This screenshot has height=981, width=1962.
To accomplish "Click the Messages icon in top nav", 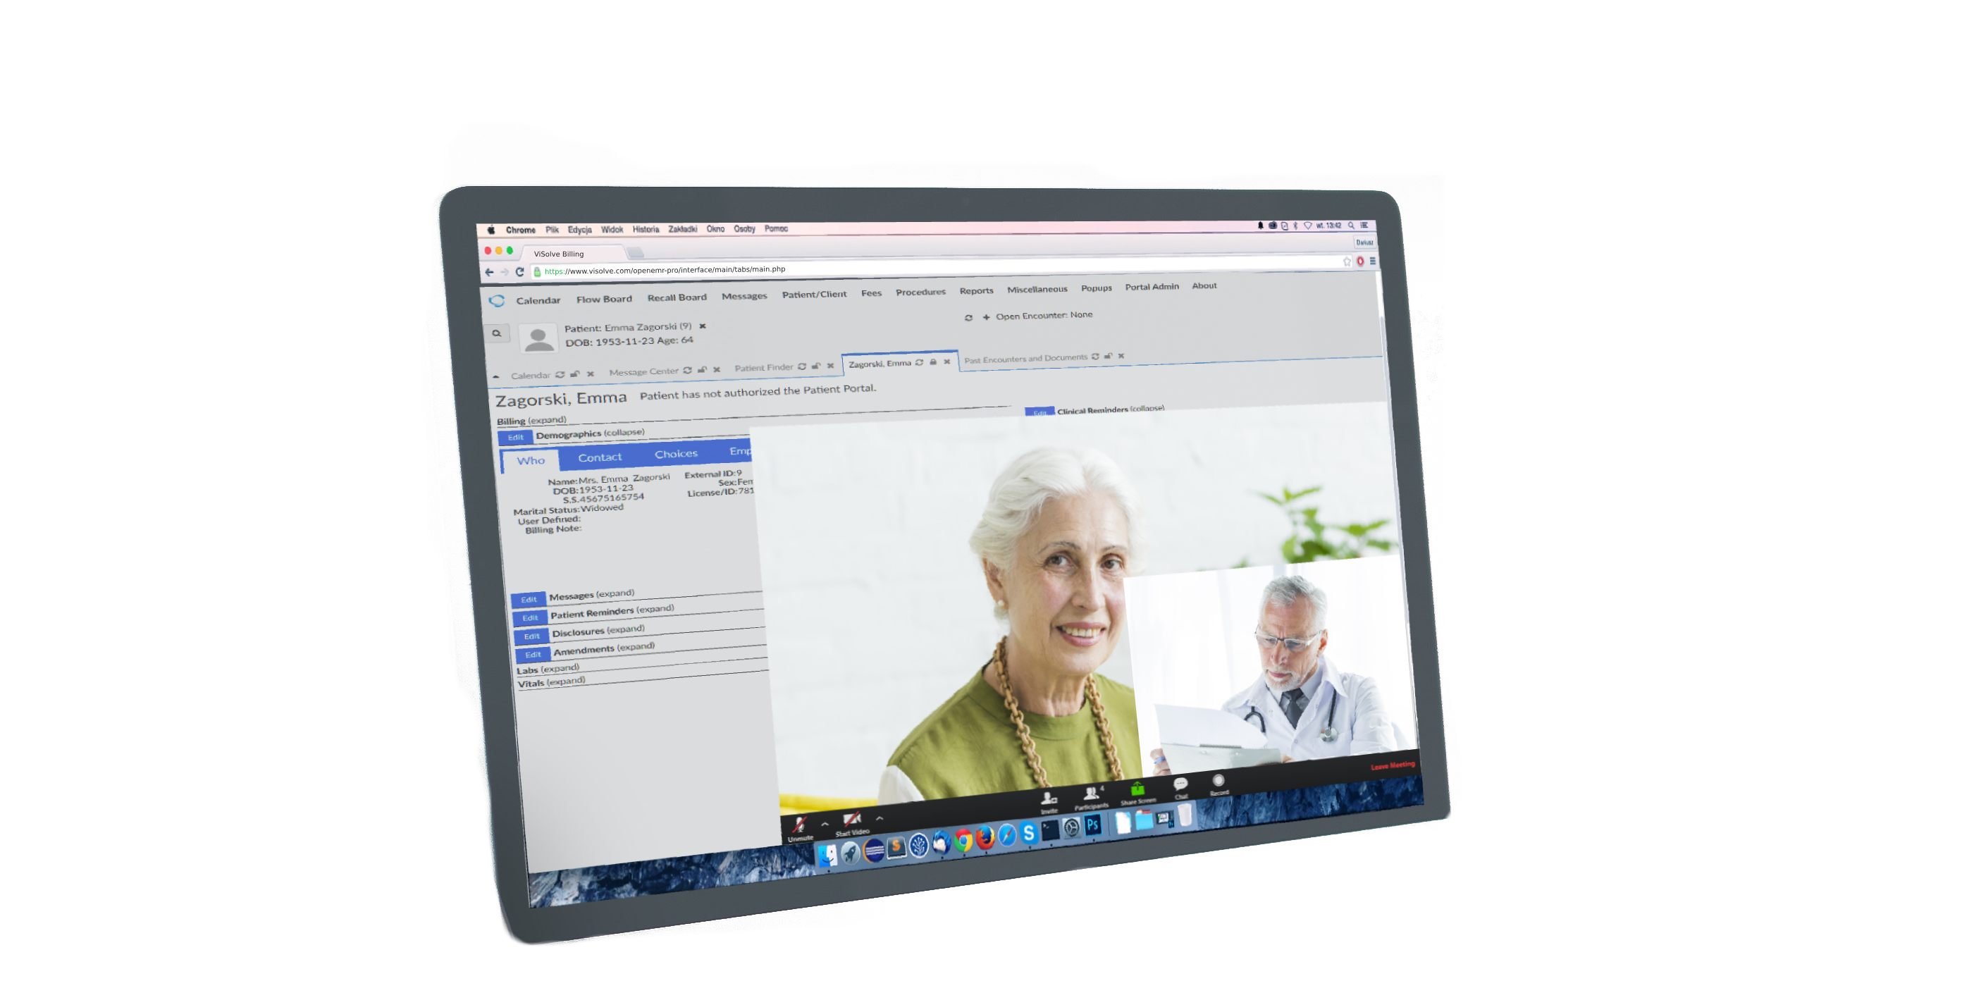I will [x=741, y=292].
